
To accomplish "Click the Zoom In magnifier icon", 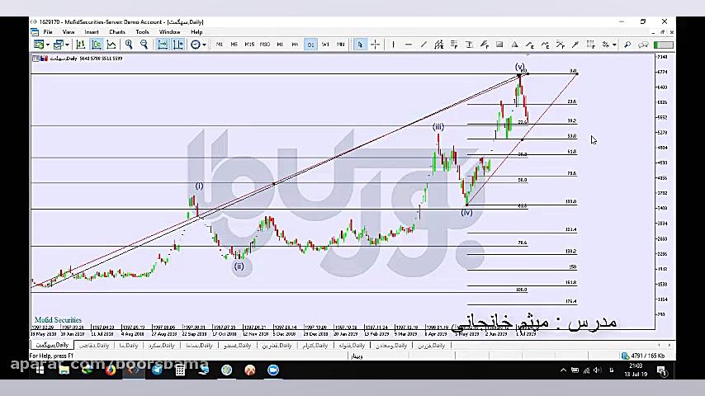I will click(129, 45).
